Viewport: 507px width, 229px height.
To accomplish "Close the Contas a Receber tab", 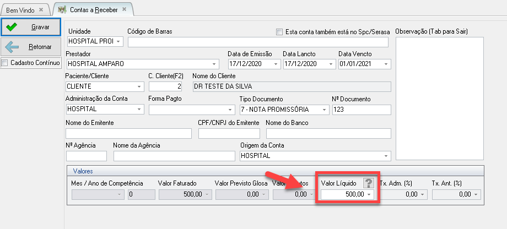I will point(125,9).
